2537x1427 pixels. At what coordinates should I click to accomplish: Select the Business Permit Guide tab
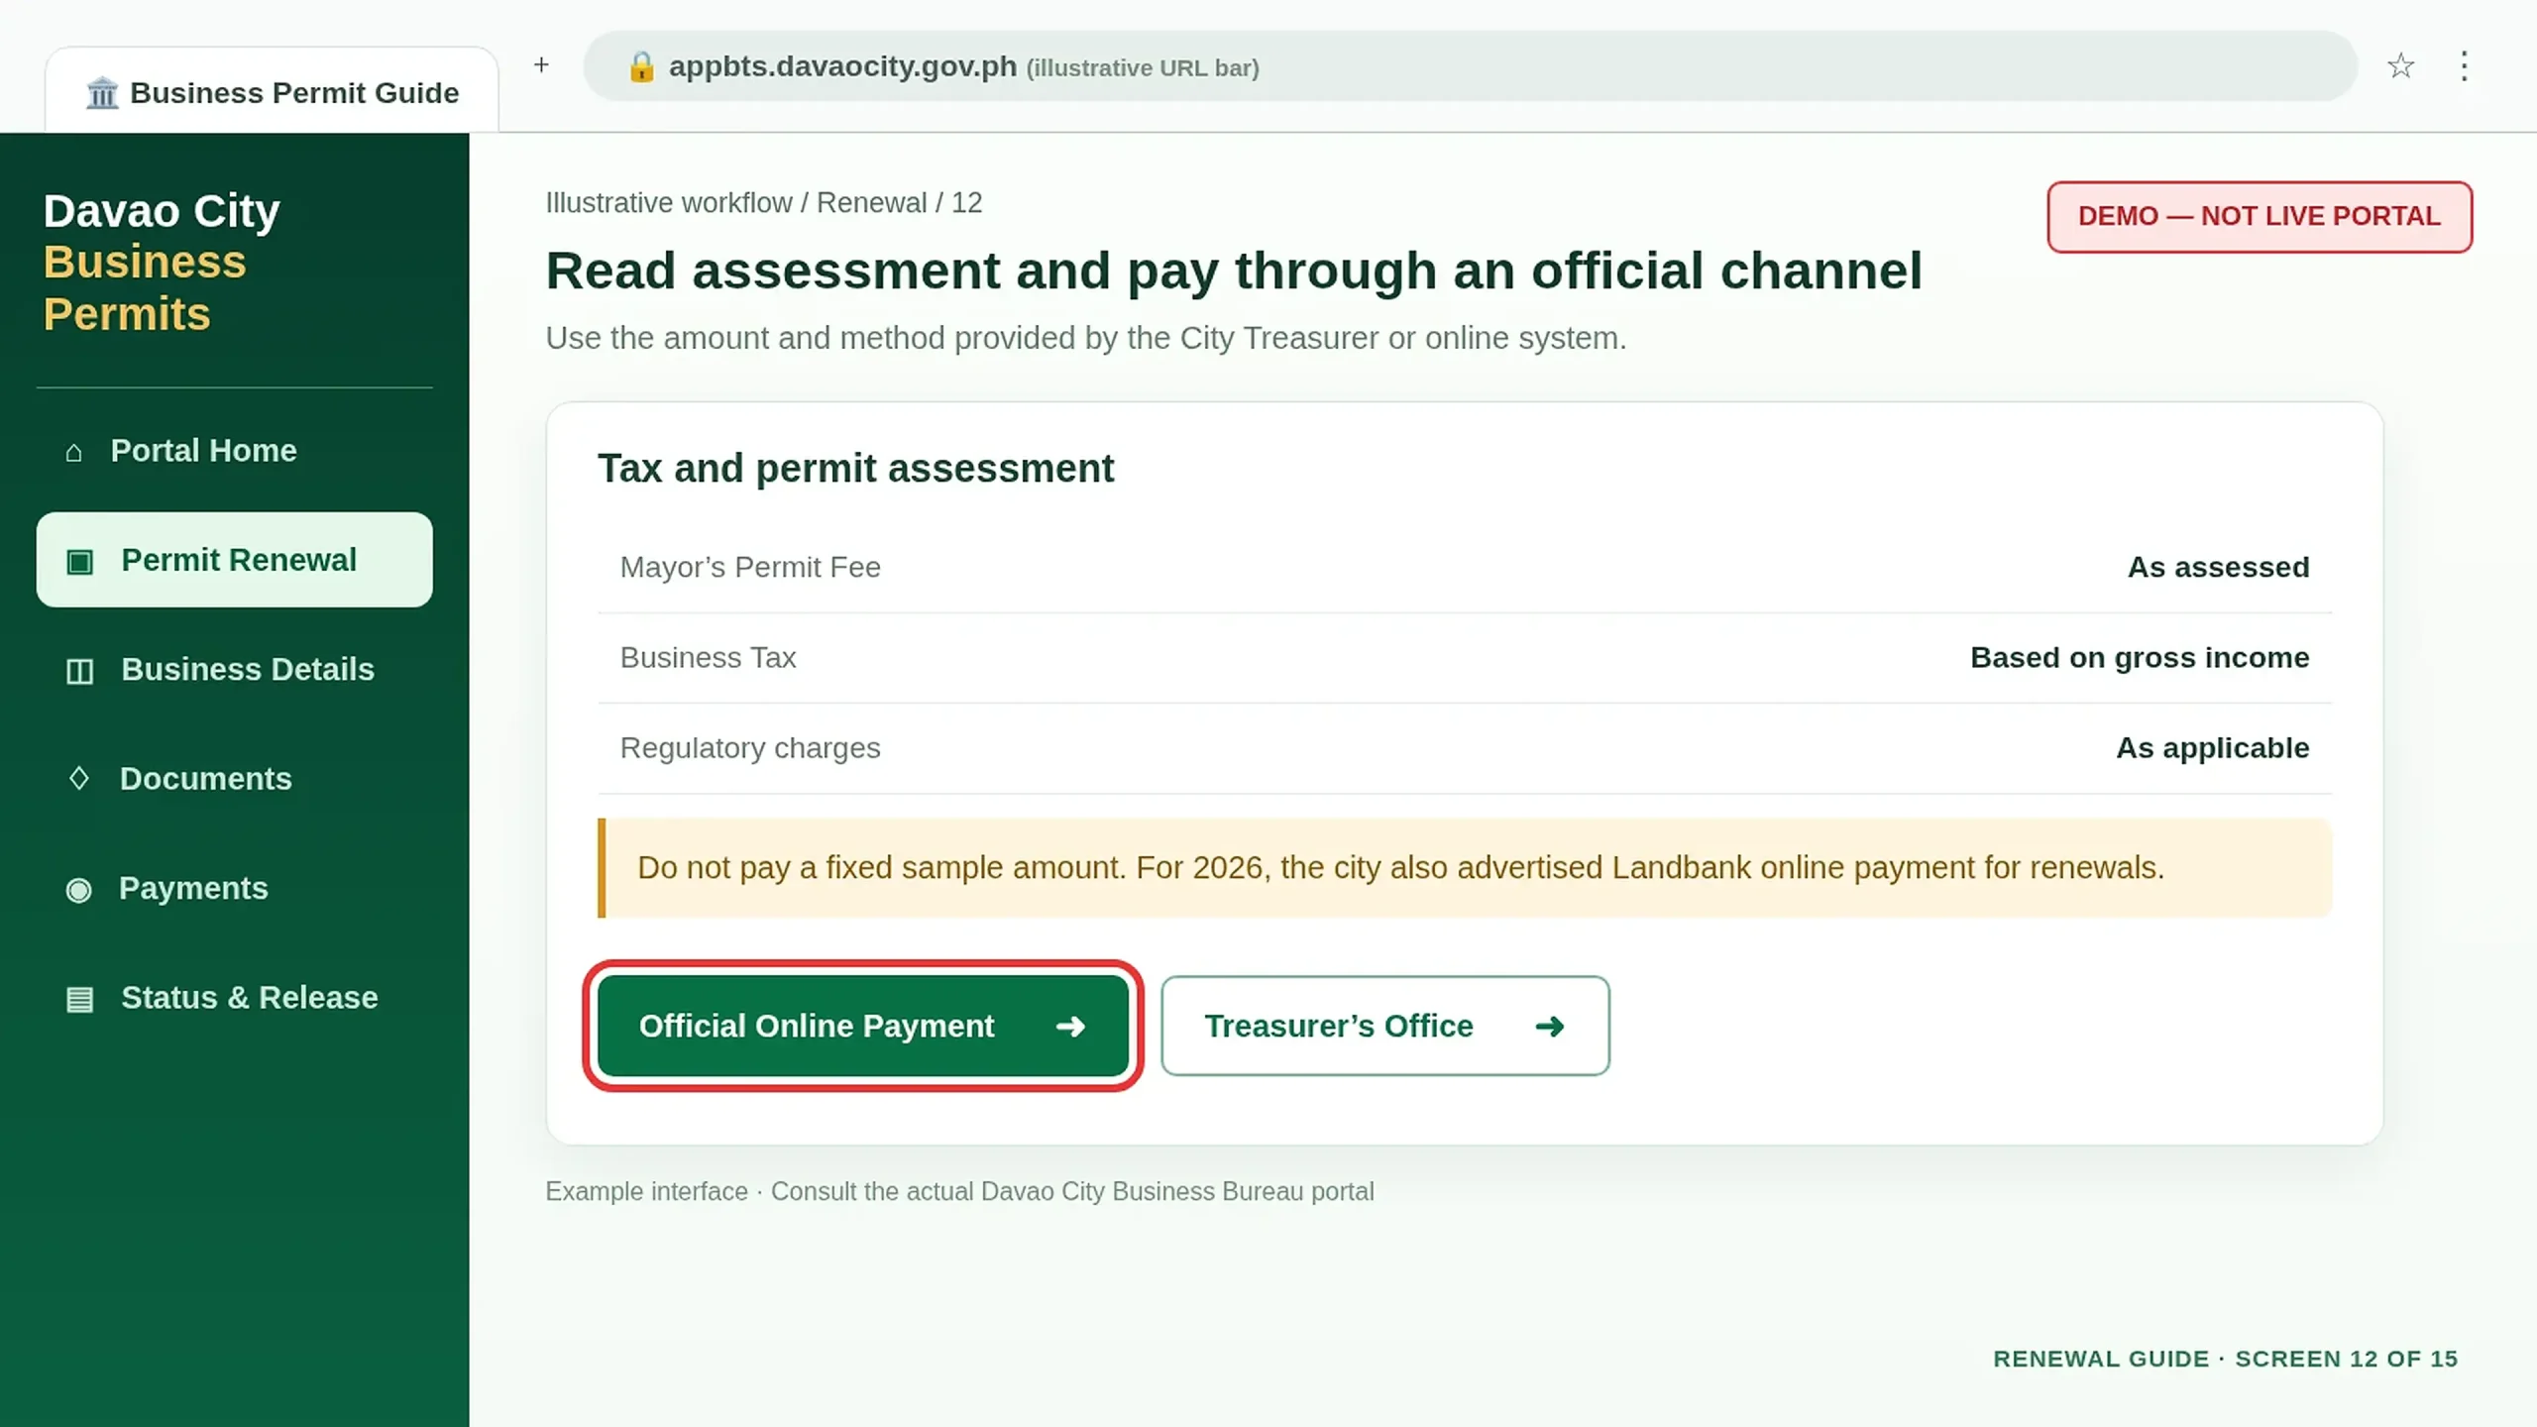272,91
